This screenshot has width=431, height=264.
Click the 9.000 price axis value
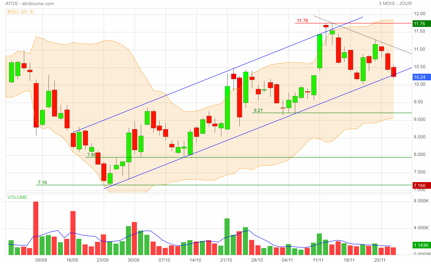coord(419,120)
